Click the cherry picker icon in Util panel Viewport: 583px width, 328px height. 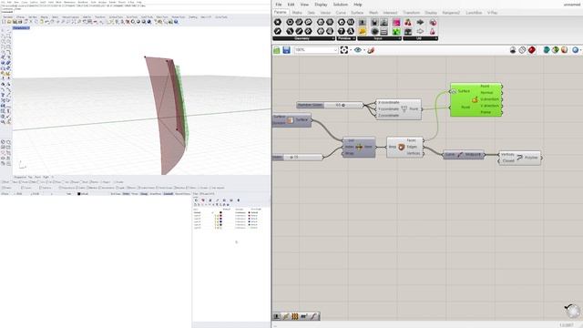[x=408, y=22]
